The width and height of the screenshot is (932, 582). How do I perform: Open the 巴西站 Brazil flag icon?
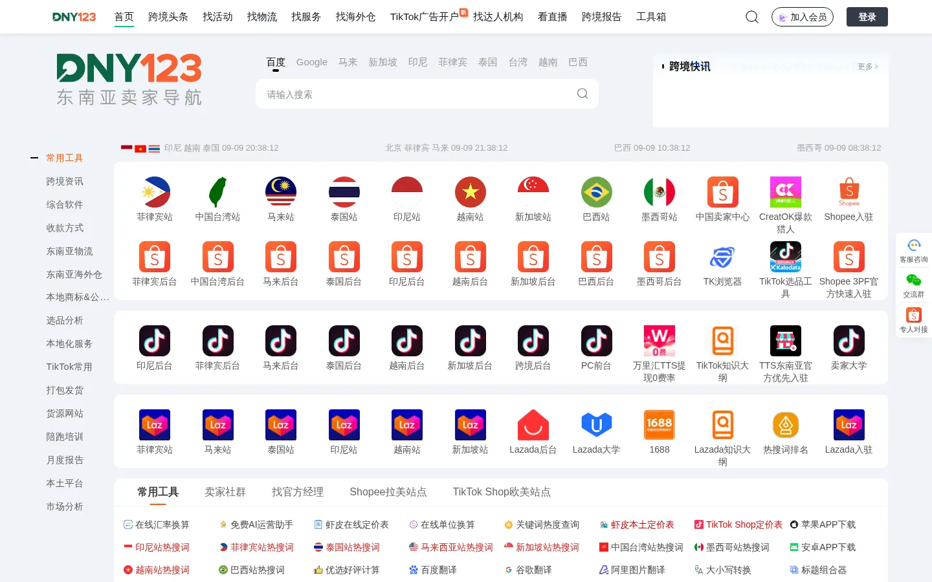click(597, 192)
